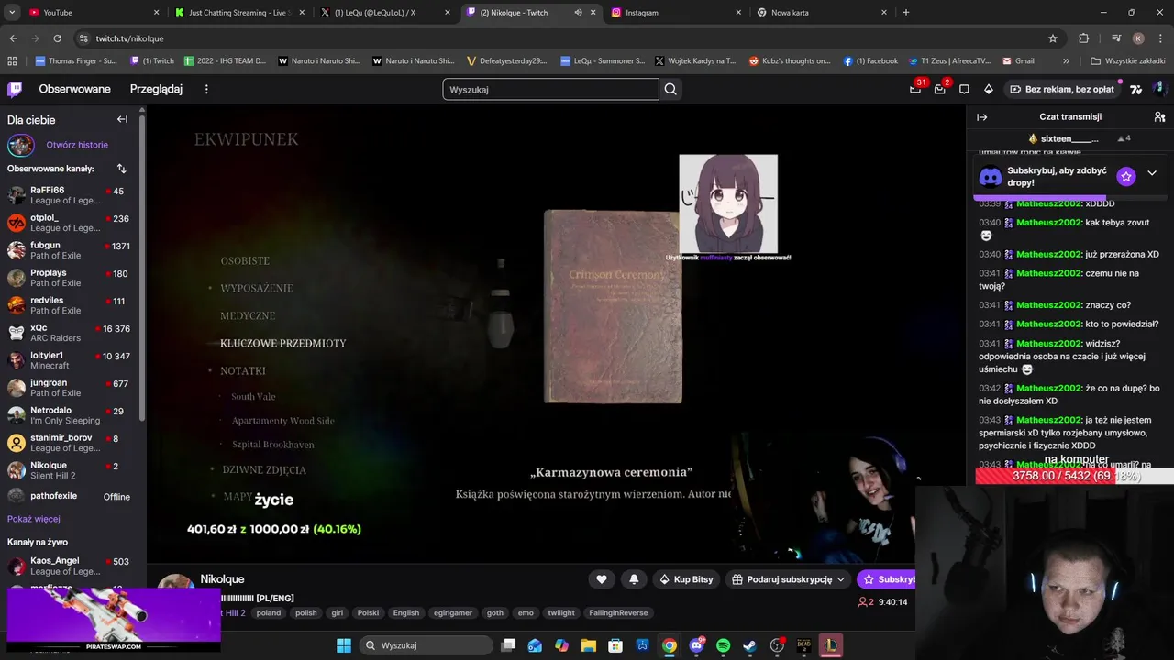Open pathofexile offline channel
Screen dimensions: 1174x660
click(71, 496)
